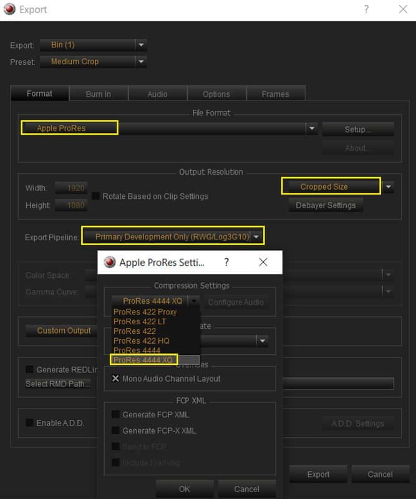
Task: Click Configure Audio in ProRes dialog
Action: 236,302
